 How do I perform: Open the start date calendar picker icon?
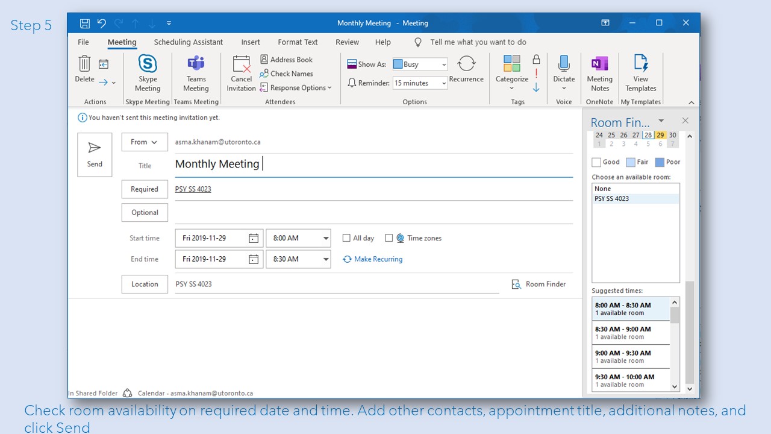[254, 239]
